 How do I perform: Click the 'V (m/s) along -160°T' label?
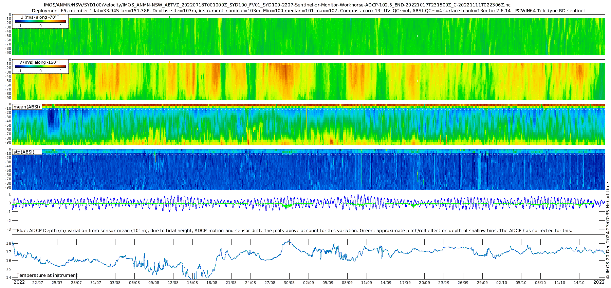tap(40, 62)
